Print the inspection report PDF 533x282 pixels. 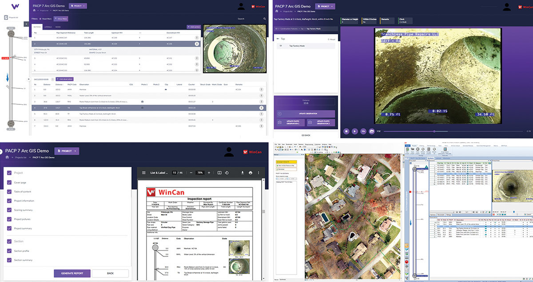[x=251, y=173]
